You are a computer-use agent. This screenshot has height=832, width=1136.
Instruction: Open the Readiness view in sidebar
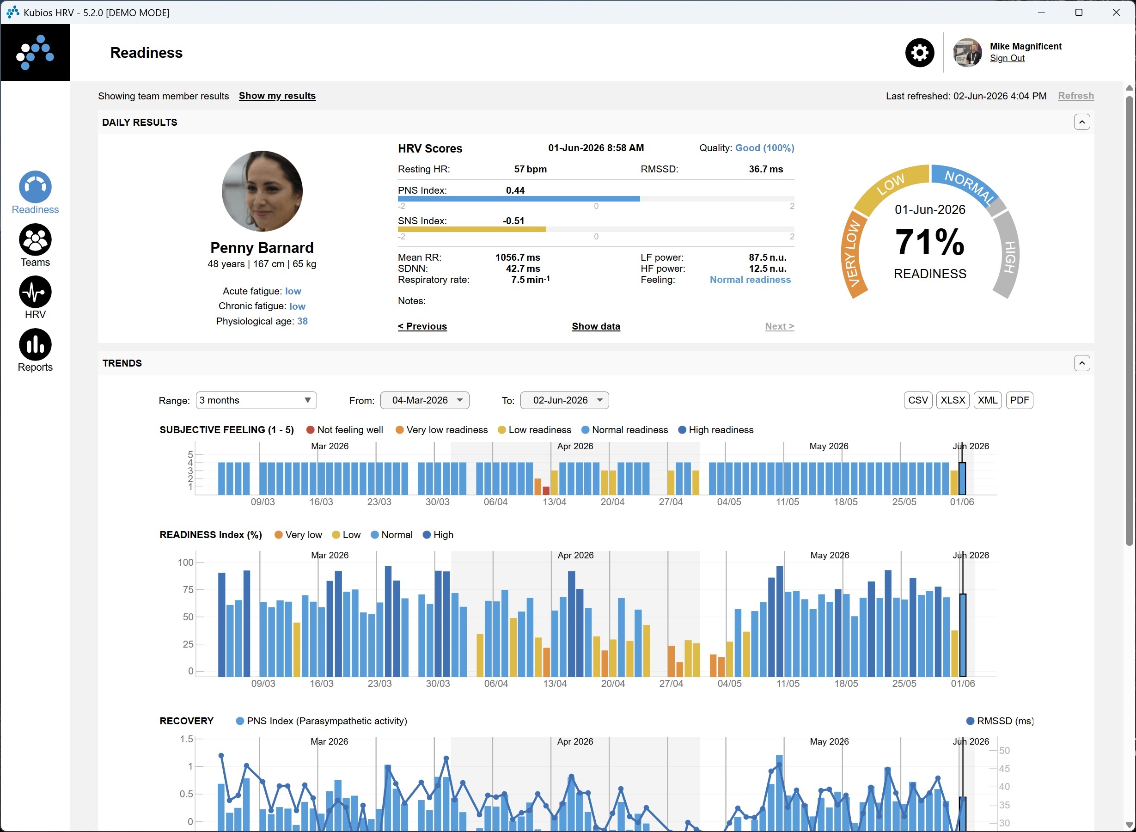(35, 193)
